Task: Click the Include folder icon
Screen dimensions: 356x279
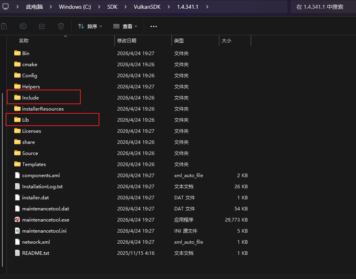Action: (17, 97)
